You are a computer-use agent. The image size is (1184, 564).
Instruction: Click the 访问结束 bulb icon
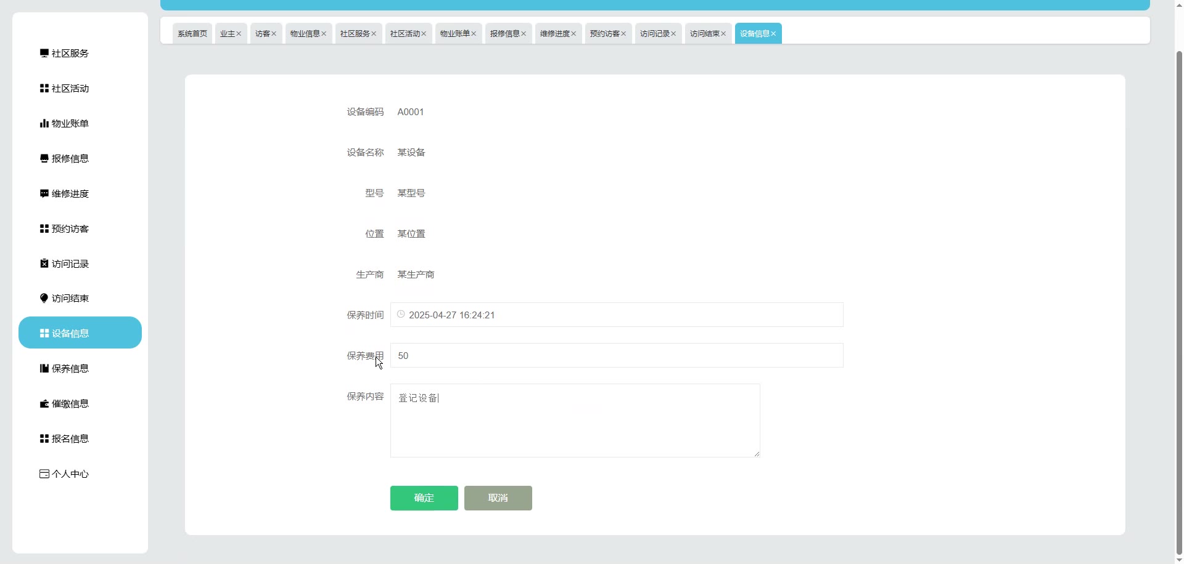(x=44, y=299)
